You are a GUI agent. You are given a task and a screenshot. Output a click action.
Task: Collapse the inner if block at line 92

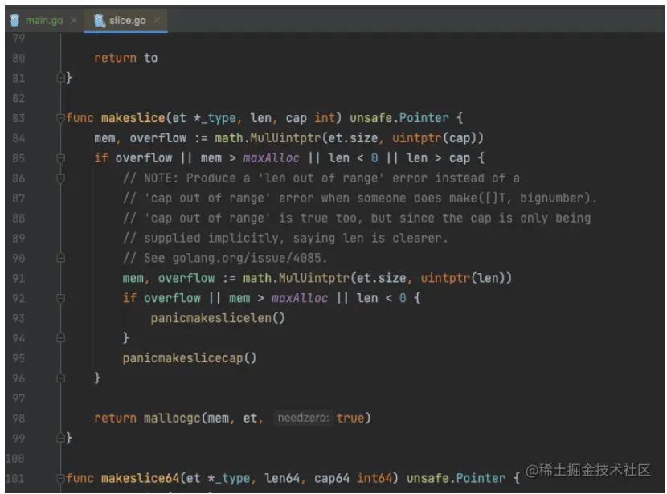point(61,299)
